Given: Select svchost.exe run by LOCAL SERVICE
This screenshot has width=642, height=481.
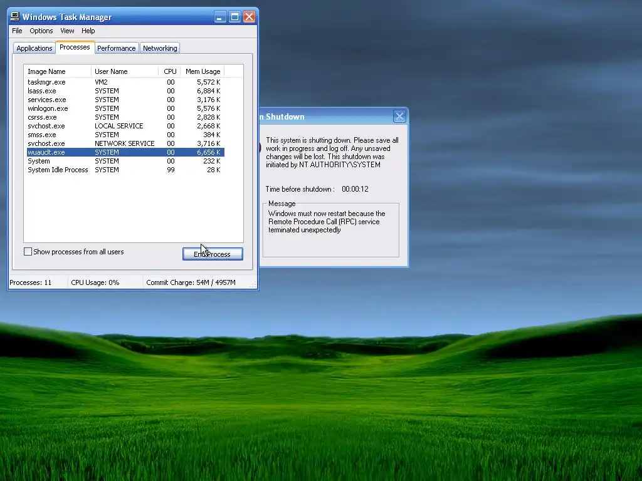Looking at the screenshot, I should click(125, 126).
